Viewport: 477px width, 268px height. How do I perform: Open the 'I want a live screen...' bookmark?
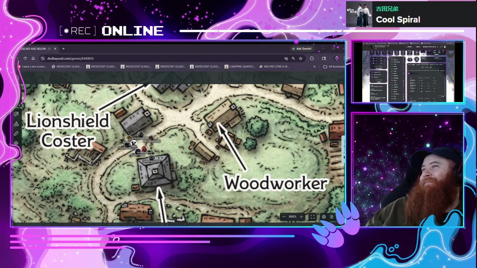coord(32,67)
